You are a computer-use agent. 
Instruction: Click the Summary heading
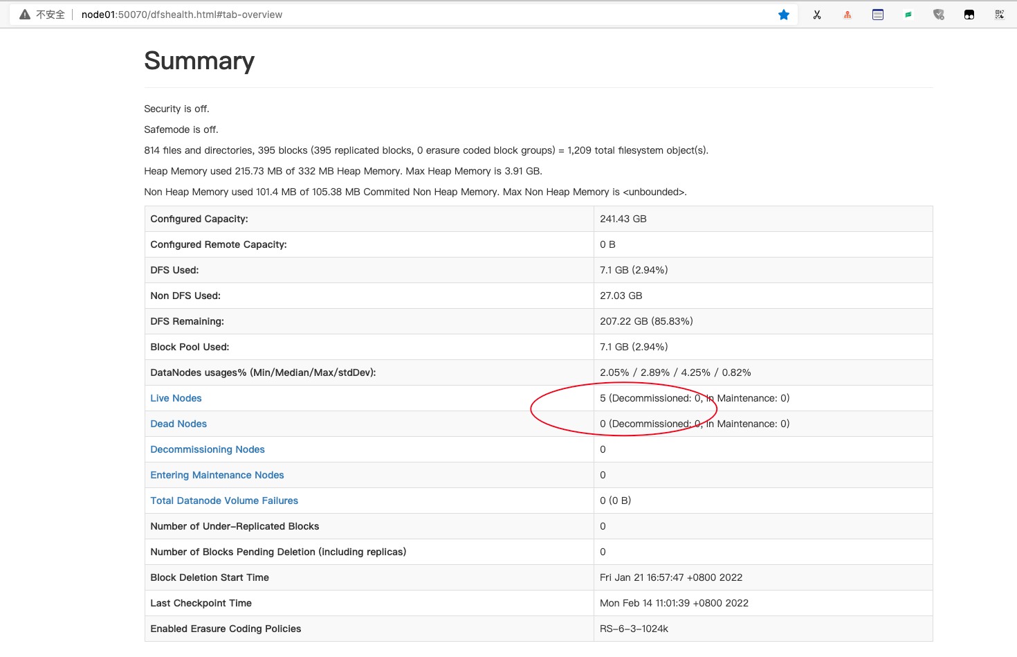199,61
